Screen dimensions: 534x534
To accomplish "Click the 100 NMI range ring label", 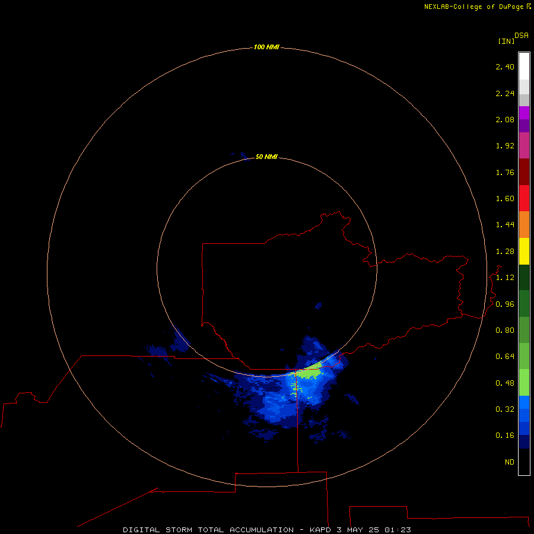I will [x=266, y=47].
